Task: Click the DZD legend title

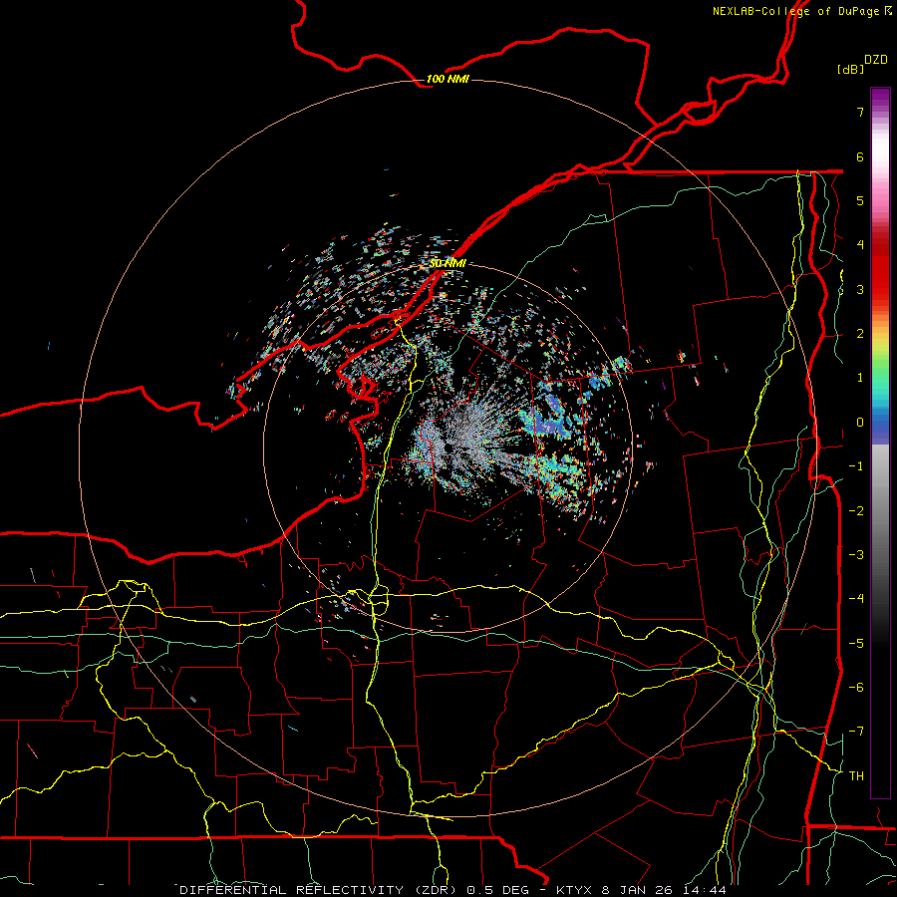Action: coord(876,60)
